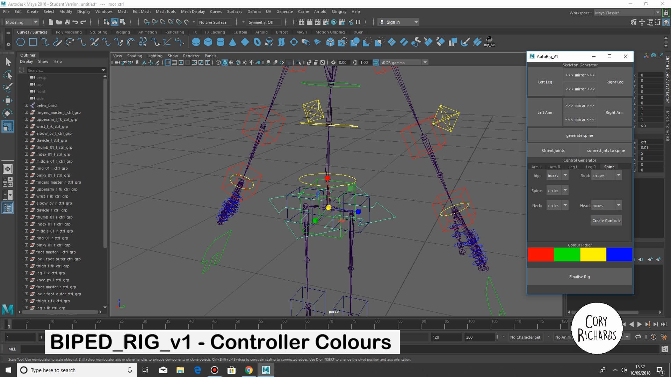Create a polygon cube from the shelf

[208, 42]
